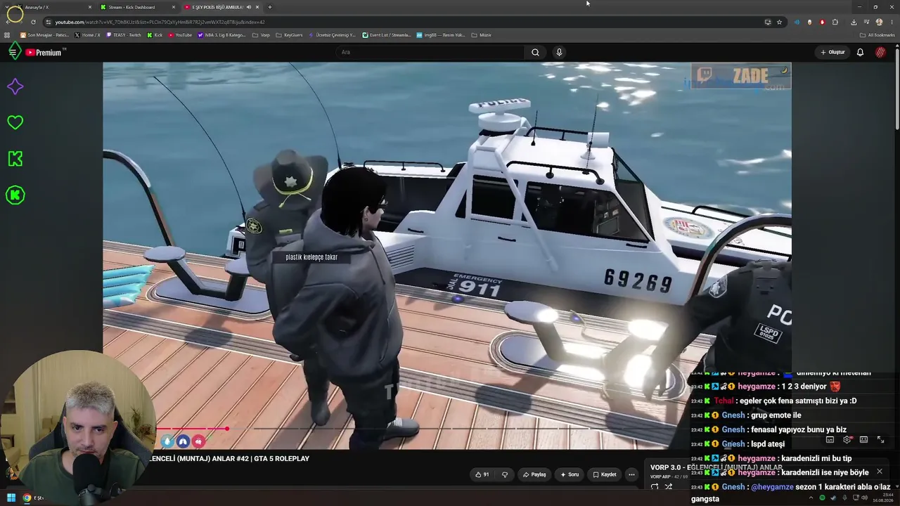This screenshot has height=506, width=900.
Task: Click the Oluştur create button
Action: tap(832, 52)
